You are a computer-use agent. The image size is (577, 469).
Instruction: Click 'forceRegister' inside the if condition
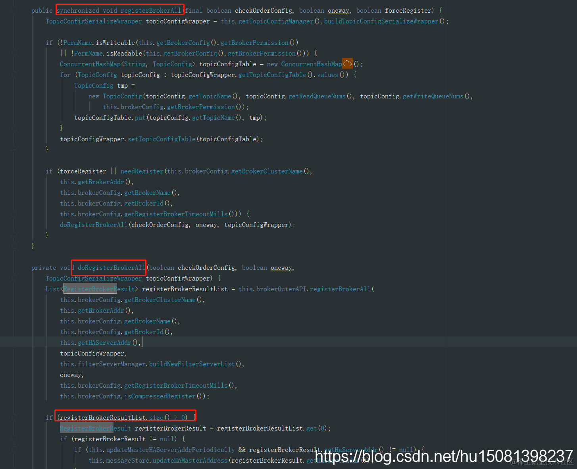point(83,171)
